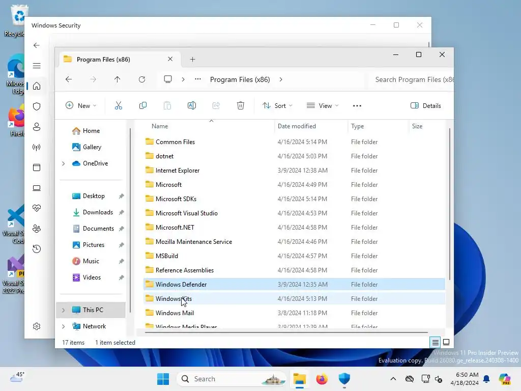Open App & browser control icon

pyautogui.click(x=37, y=167)
